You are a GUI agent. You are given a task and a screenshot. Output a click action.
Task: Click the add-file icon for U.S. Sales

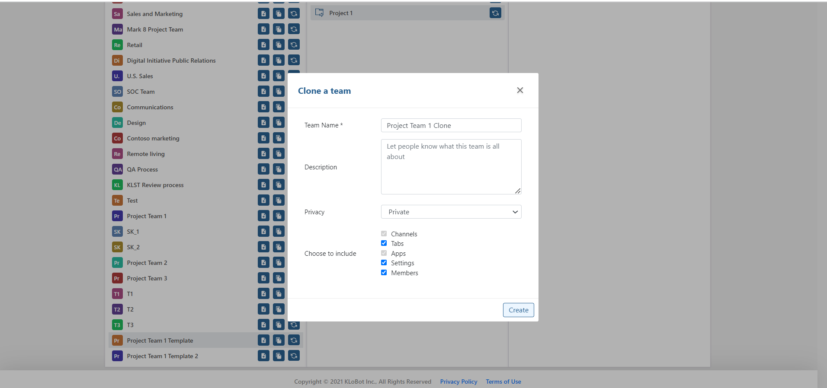263,76
